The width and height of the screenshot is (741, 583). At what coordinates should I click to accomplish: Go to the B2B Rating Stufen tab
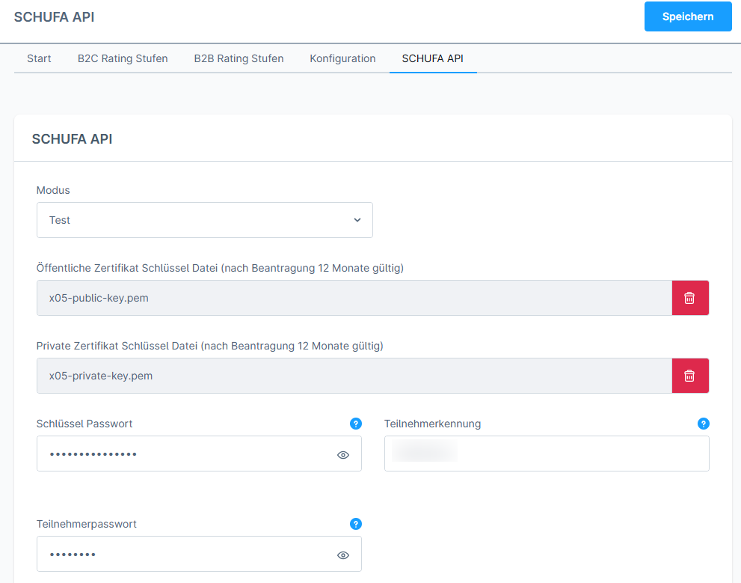(239, 58)
